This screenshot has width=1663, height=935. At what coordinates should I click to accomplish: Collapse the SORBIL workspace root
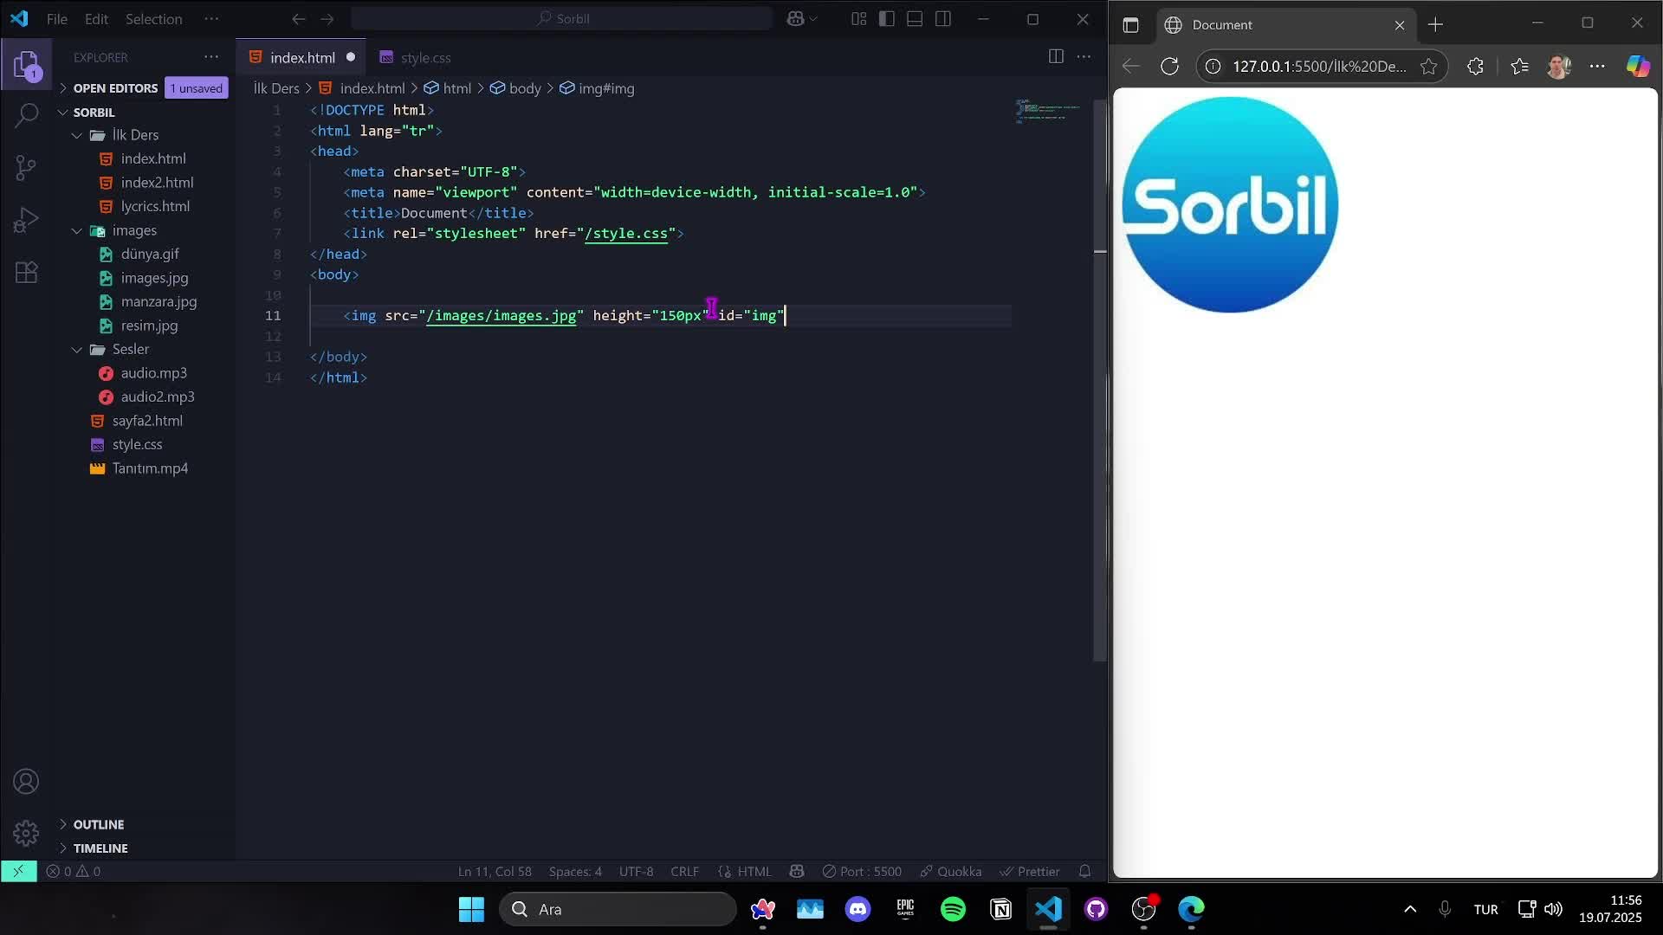click(63, 113)
